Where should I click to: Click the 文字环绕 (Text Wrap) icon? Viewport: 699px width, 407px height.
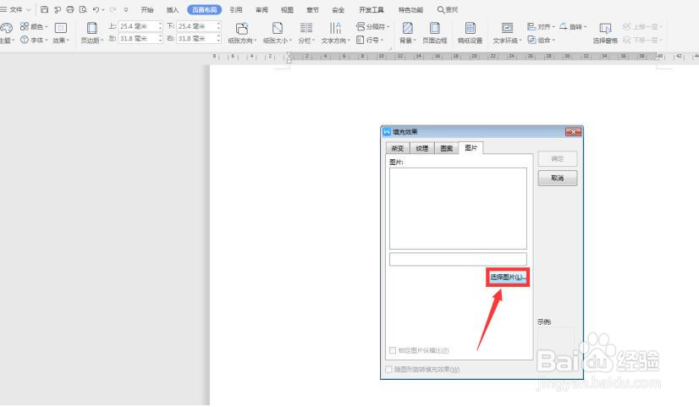507,28
